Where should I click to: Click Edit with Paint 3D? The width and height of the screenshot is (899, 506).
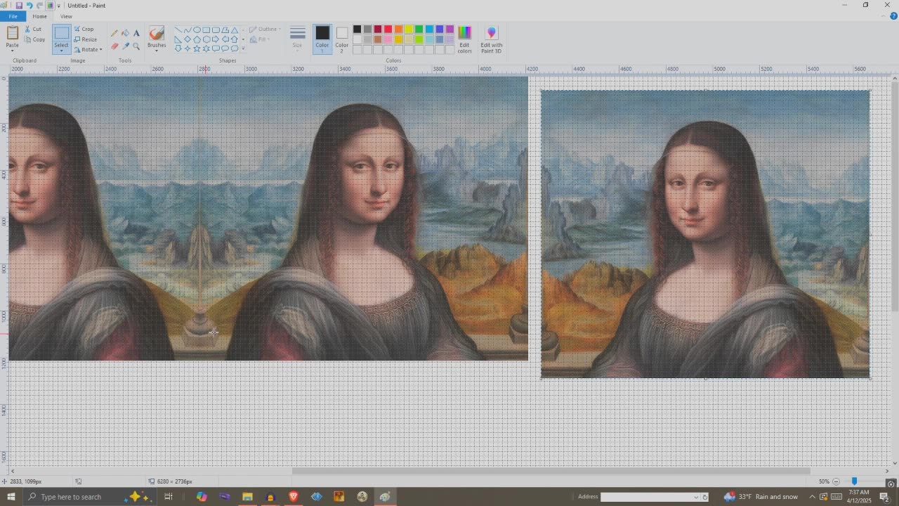click(x=491, y=40)
